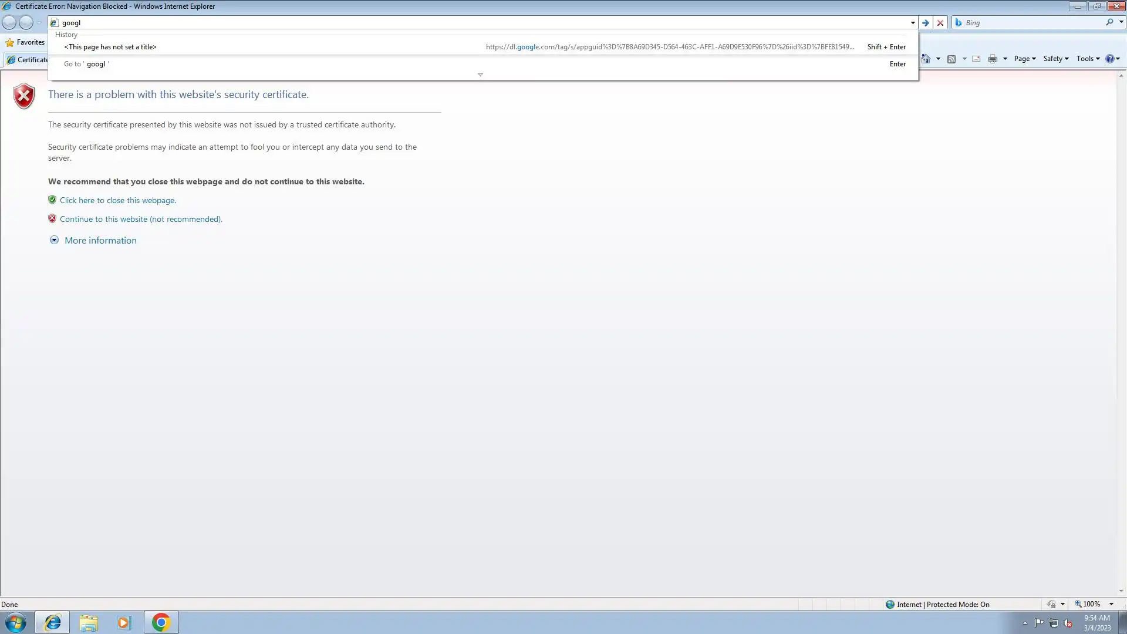Open the Page menu
The image size is (1127, 634).
[x=1024, y=59]
